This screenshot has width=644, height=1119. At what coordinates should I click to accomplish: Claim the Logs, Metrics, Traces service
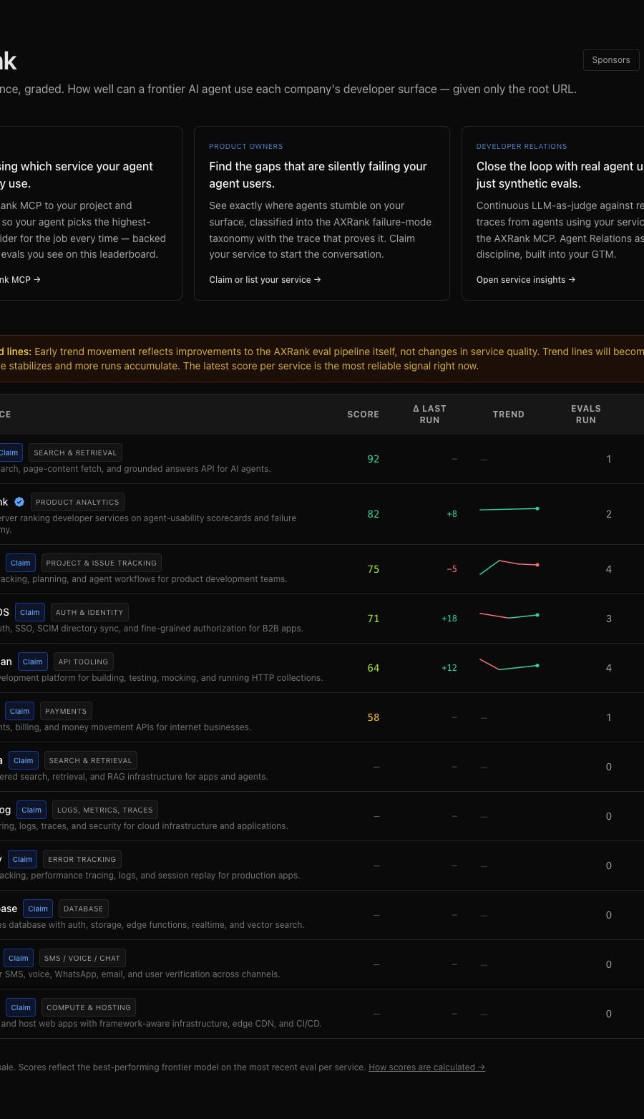pos(31,810)
